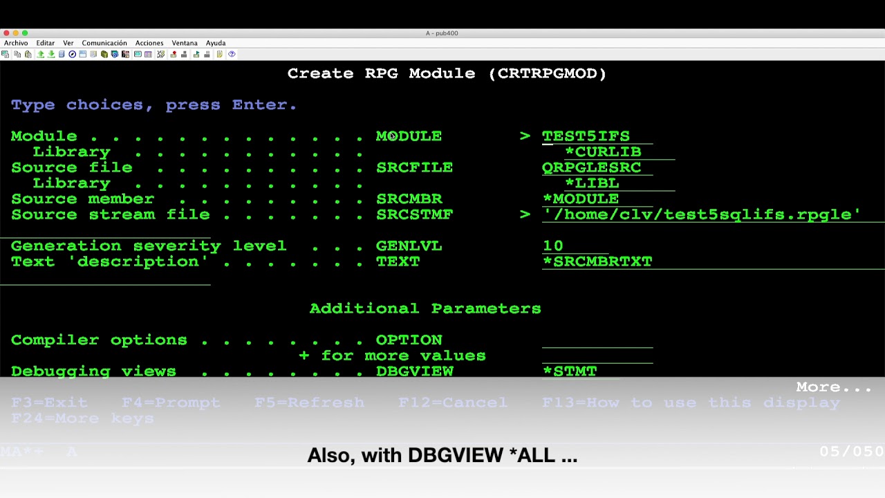
Task: Click the F24=More keys label
Action: coord(83,418)
